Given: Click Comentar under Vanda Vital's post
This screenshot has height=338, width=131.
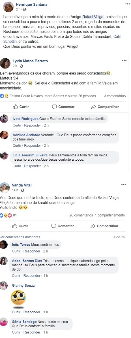Looking at the screenshot, I should (63, 226).
